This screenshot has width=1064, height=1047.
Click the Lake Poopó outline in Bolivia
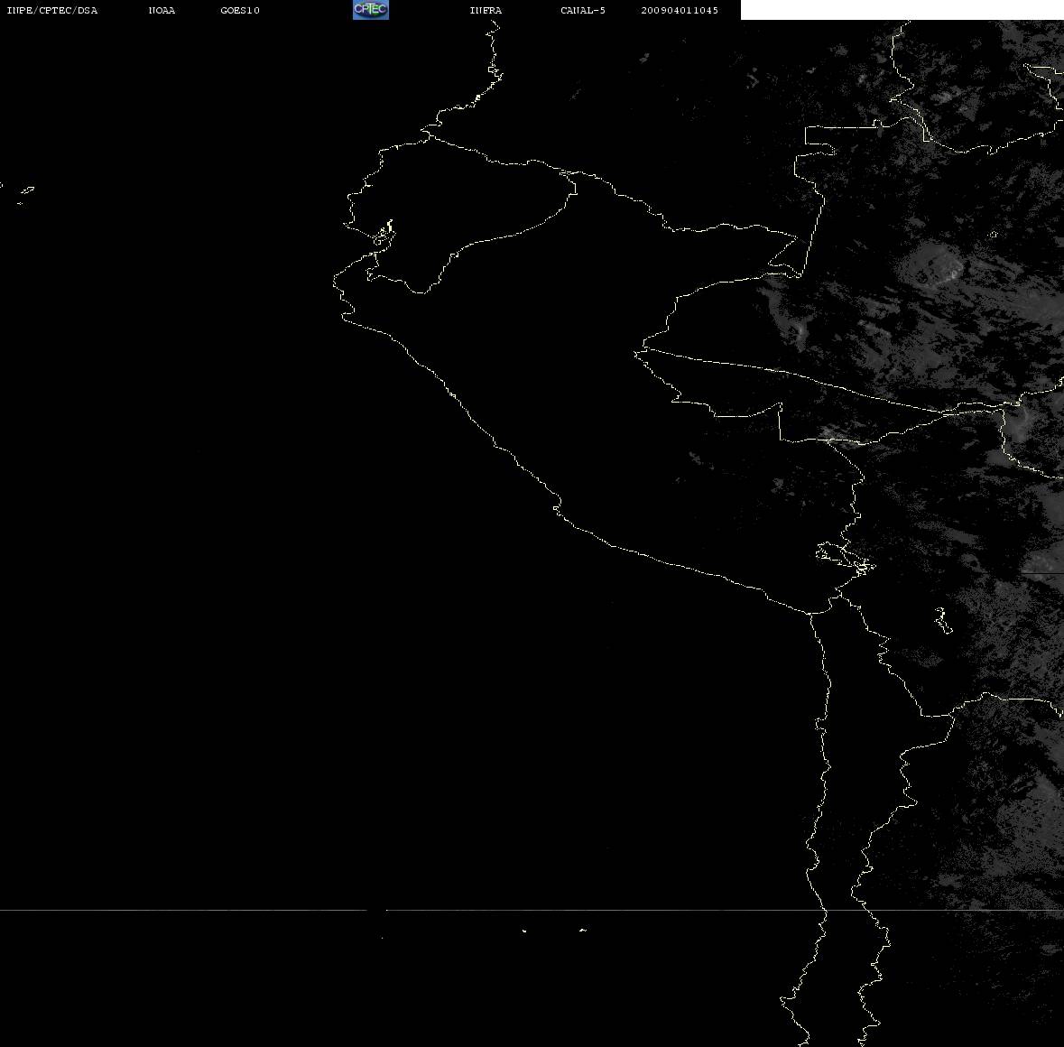point(943,620)
